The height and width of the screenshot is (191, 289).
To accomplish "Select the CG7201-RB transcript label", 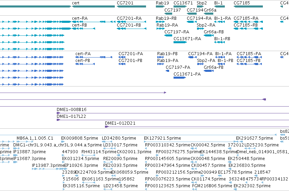I will pos(129,25).
